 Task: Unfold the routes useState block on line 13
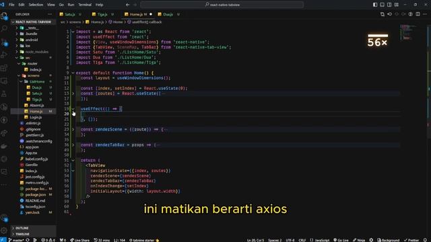pos(73,93)
